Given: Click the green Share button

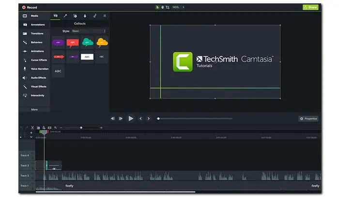Looking at the screenshot, I should (x=310, y=7).
